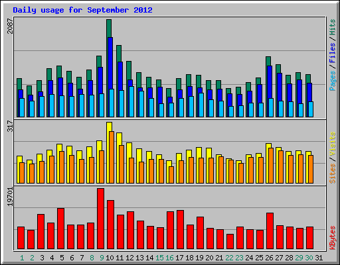
Task: Click the 19701 KBytes axis label
Action: (x=11, y=197)
